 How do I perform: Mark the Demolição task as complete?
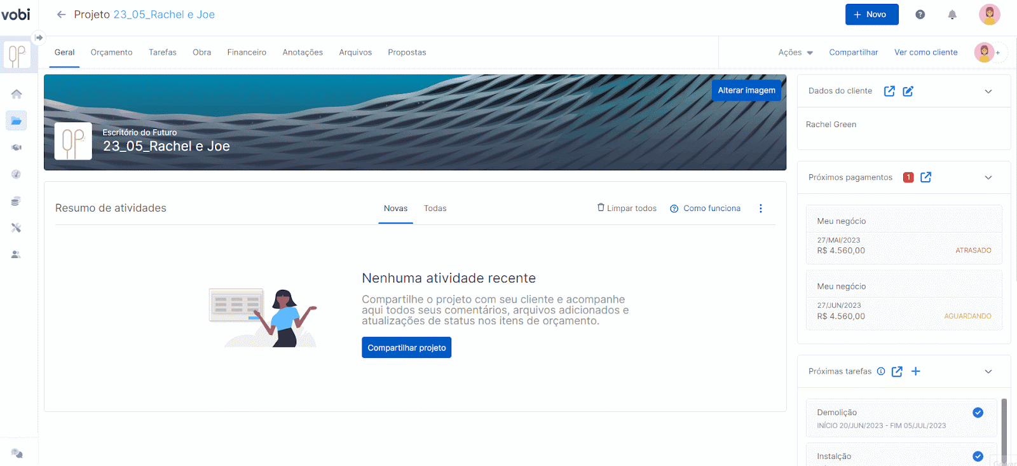(x=978, y=413)
